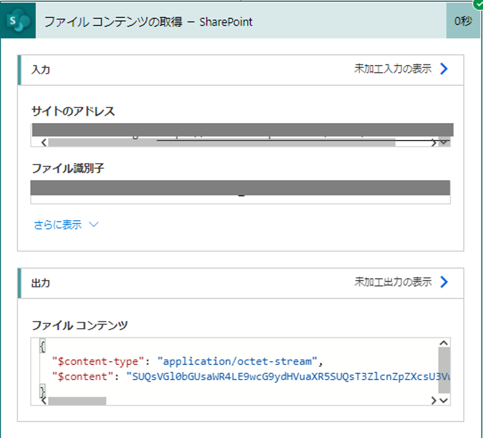This screenshot has height=438, width=483.
Task: Click the 入力 section header
Action: [x=241, y=70]
